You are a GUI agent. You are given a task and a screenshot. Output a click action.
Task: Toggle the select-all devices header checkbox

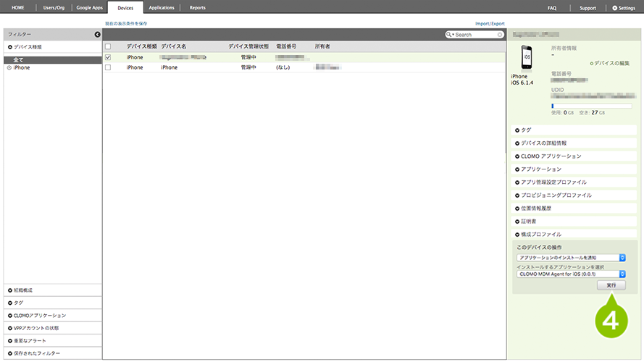click(108, 46)
